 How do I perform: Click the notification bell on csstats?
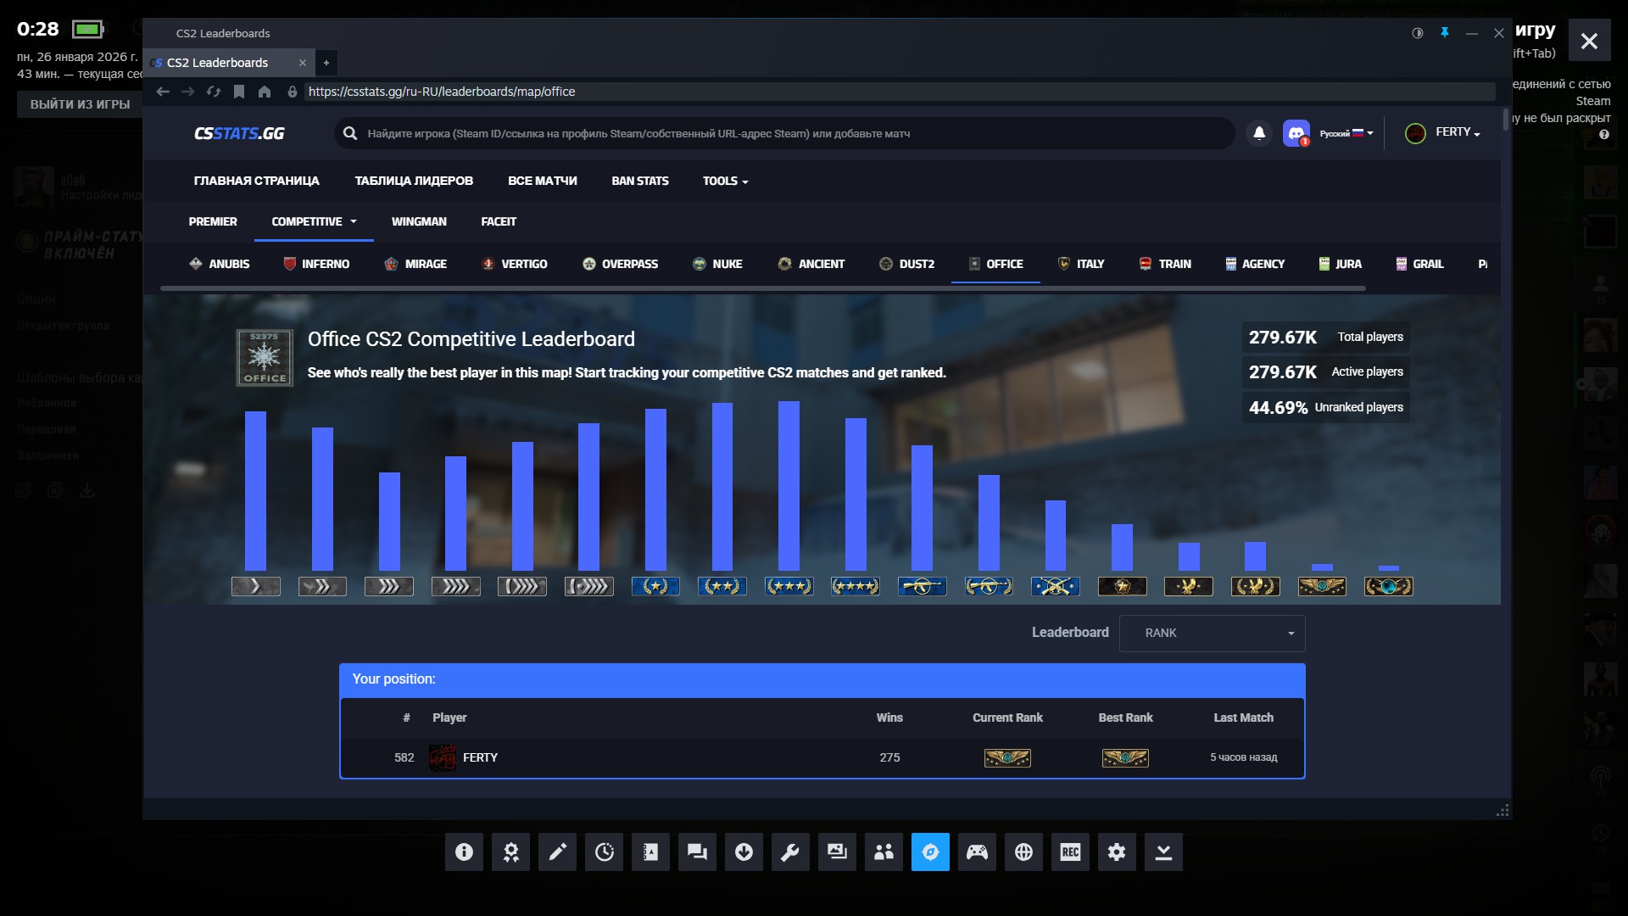(x=1259, y=133)
